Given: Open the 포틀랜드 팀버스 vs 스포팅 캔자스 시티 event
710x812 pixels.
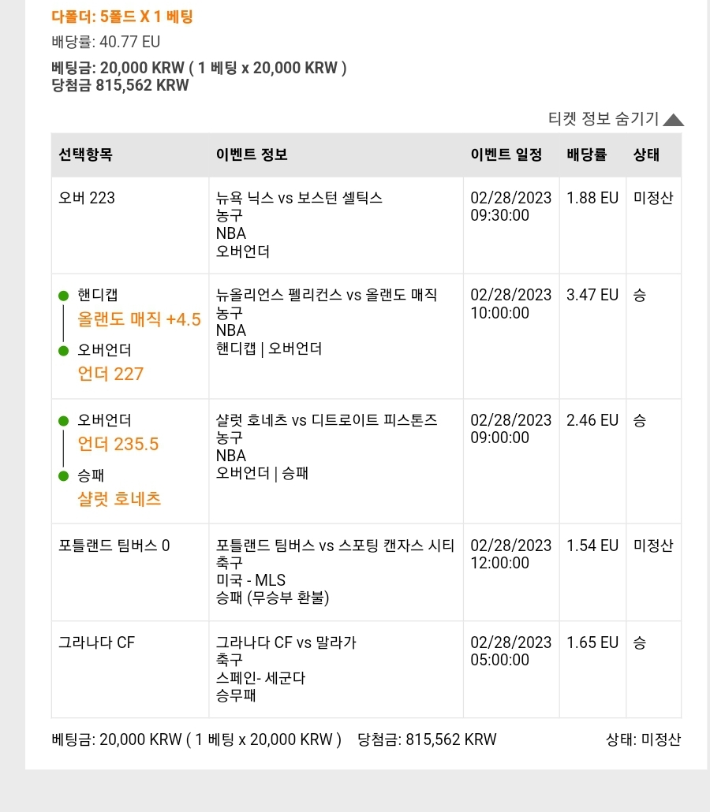Looking at the screenshot, I should pyautogui.click(x=334, y=546).
